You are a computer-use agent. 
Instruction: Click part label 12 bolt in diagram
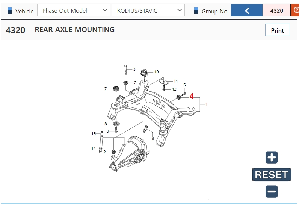[x=174, y=89]
